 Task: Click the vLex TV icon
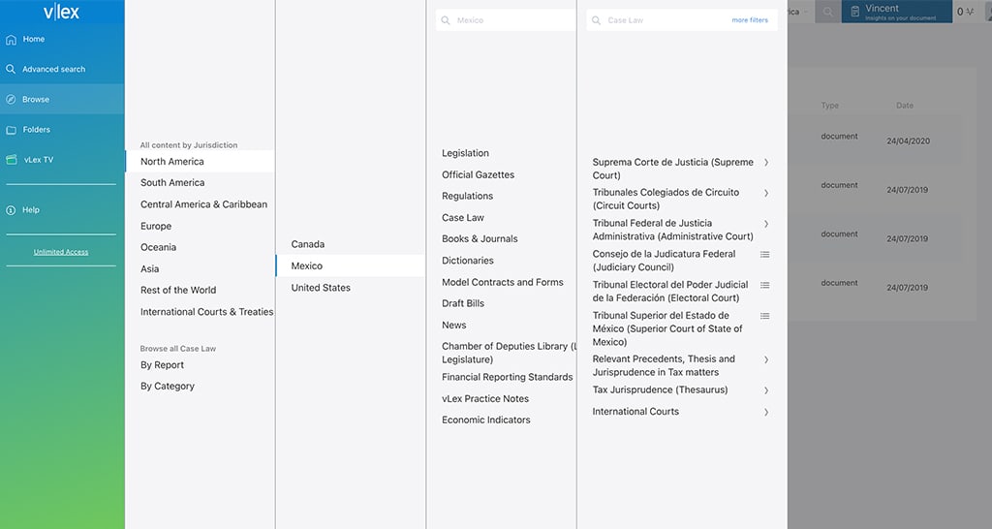click(x=11, y=160)
